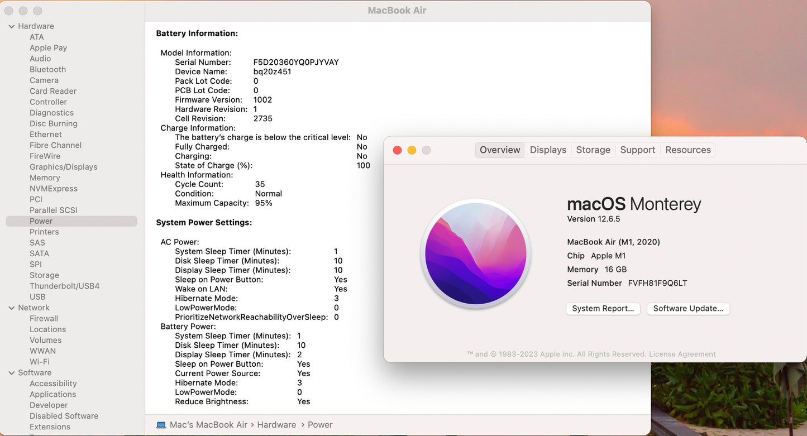The width and height of the screenshot is (807, 436).
Task: Select Graphics/Displays in the sidebar
Action: coord(63,167)
